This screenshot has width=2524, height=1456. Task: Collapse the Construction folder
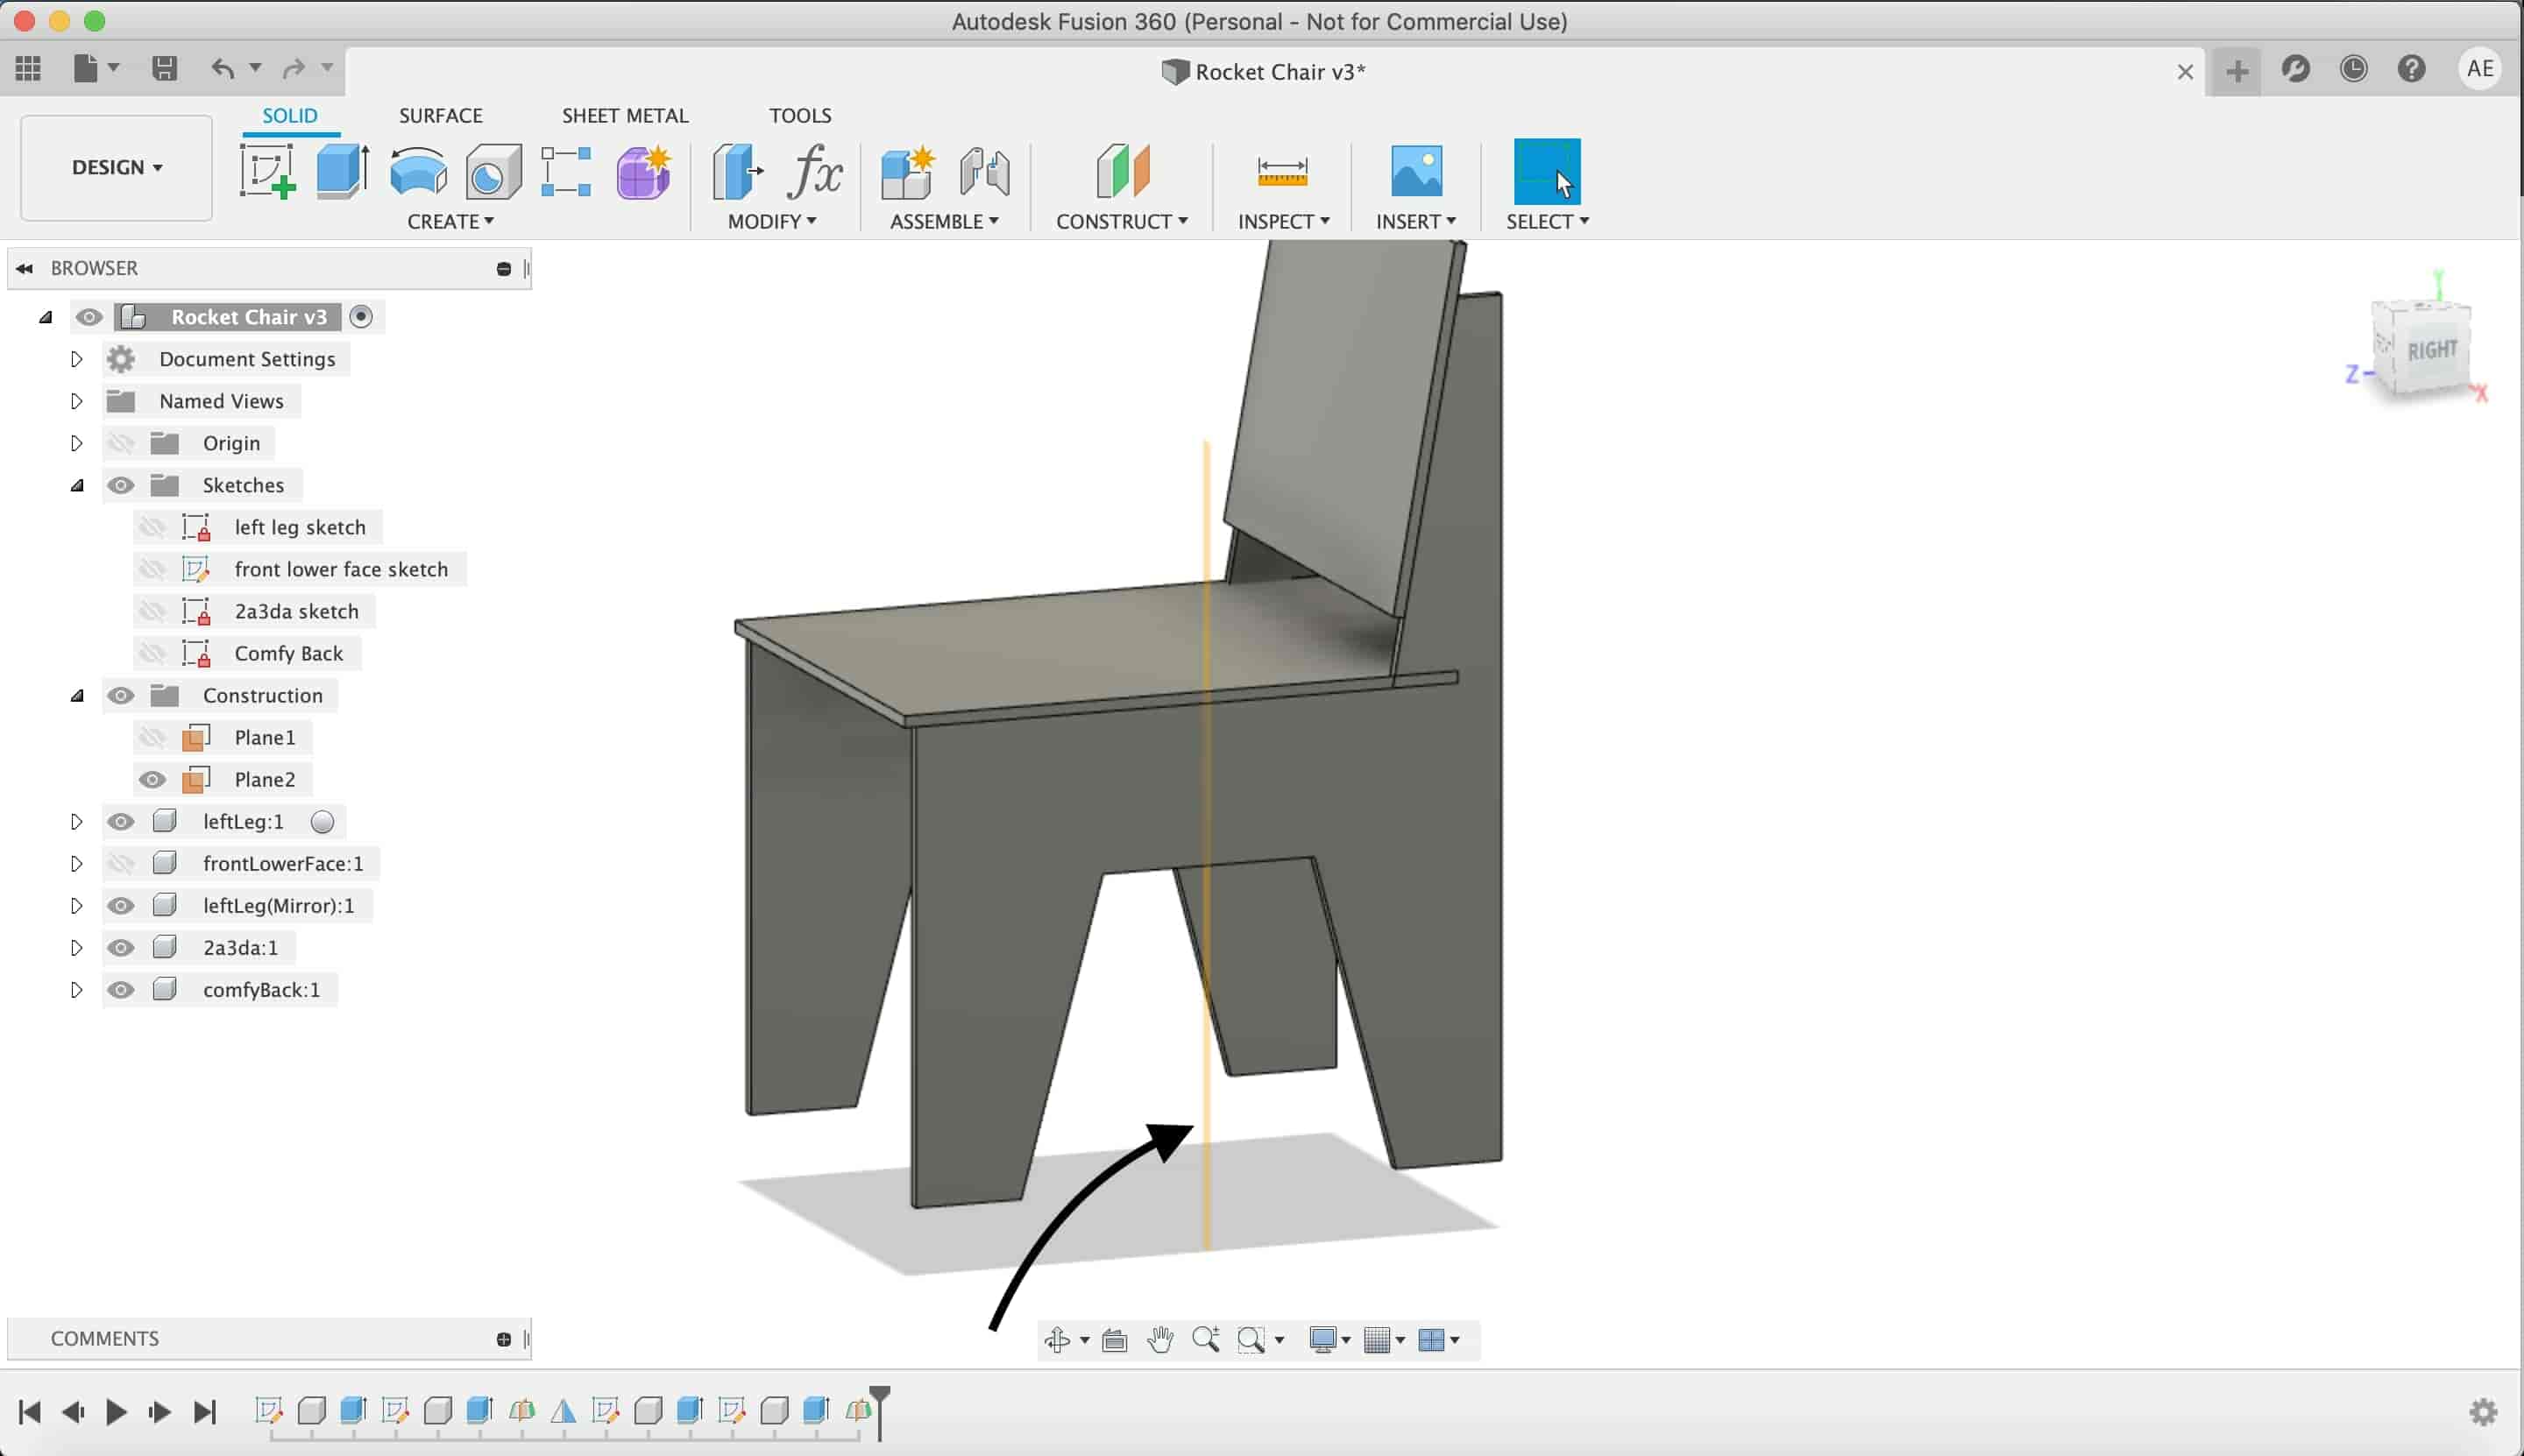tap(77, 696)
